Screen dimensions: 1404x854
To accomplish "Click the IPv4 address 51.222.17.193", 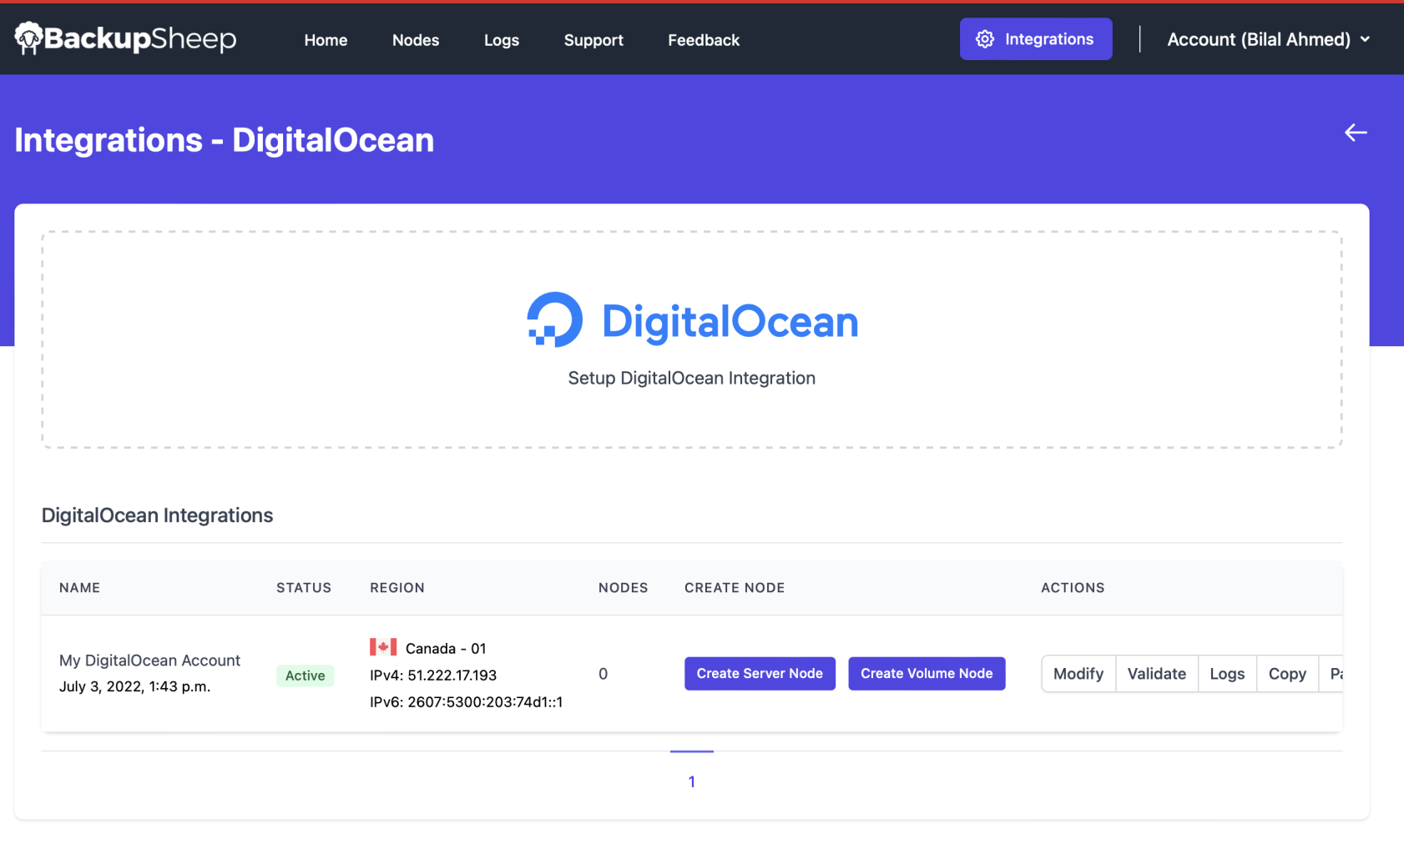I will coord(433,675).
